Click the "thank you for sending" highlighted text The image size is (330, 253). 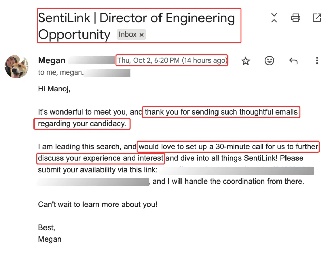pyautogui.click(x=221, y=112)
